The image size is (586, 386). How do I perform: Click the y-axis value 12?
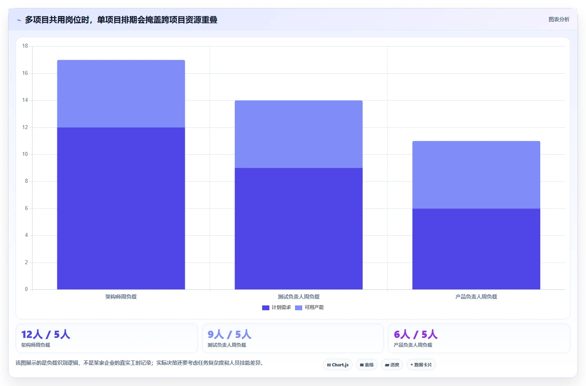pyautogui.click(x=25, y=127)
